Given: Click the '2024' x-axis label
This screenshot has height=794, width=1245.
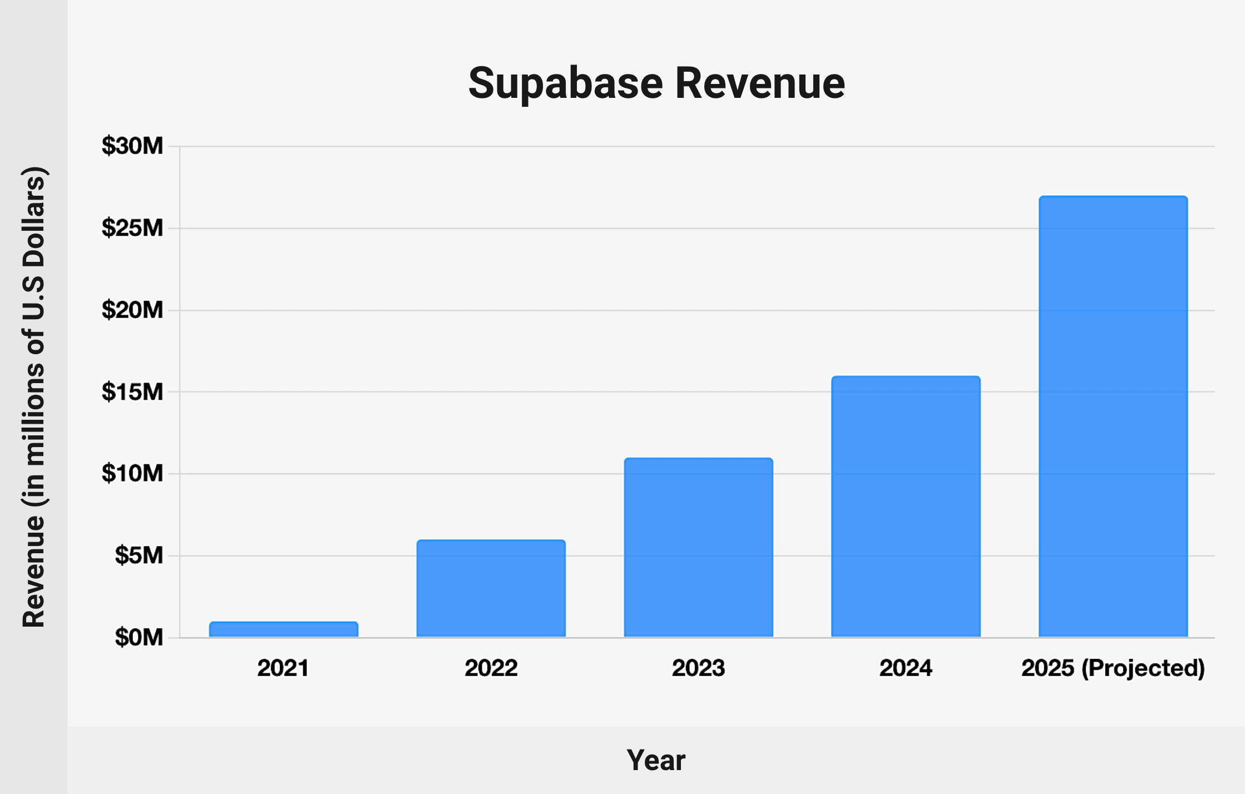Looking at the screenshot, I should (x=906, y=668).
